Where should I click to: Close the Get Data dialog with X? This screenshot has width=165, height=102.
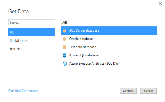coord(161,4)
